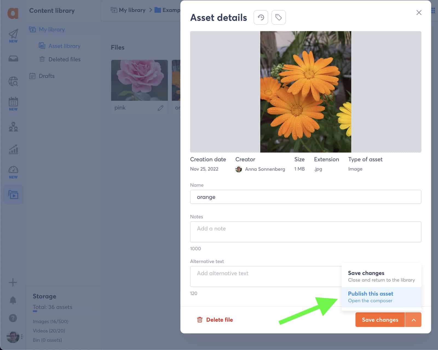Click the Content library heading

(52, 10)
